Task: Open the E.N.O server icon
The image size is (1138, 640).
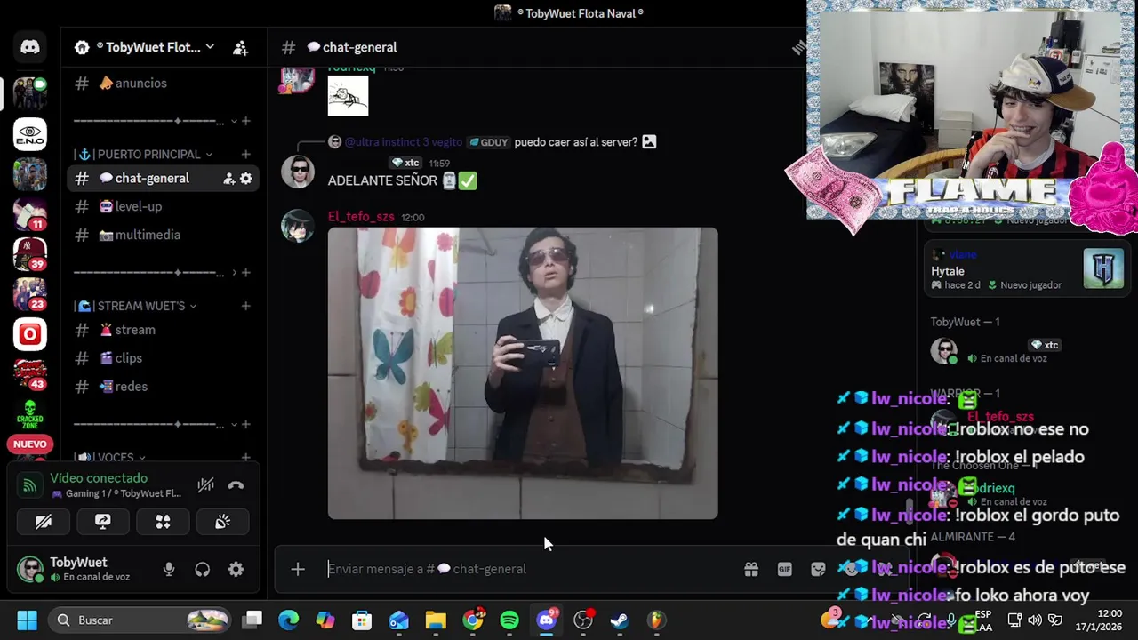Action: [30, 134]
